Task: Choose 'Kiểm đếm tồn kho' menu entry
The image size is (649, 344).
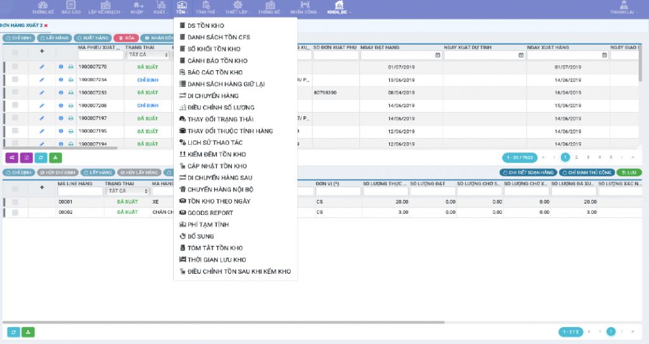Action: click(x=217, y=154)
